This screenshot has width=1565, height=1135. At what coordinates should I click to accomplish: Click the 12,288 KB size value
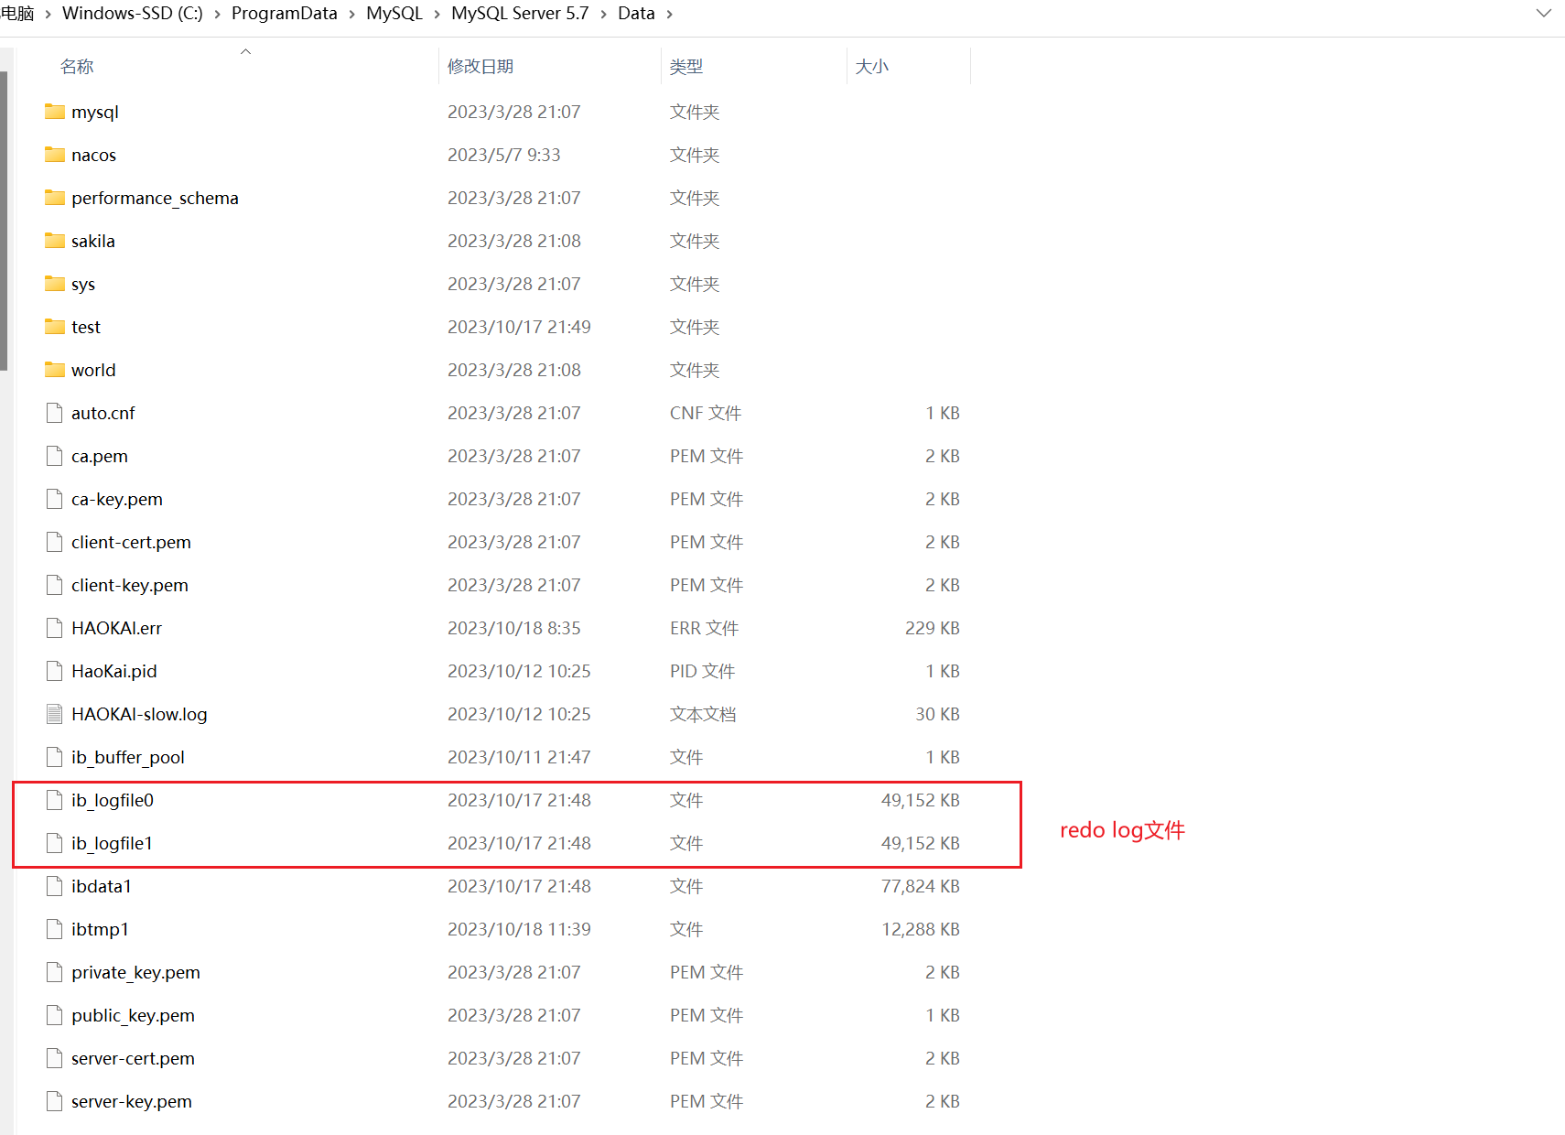coord(921,929)
